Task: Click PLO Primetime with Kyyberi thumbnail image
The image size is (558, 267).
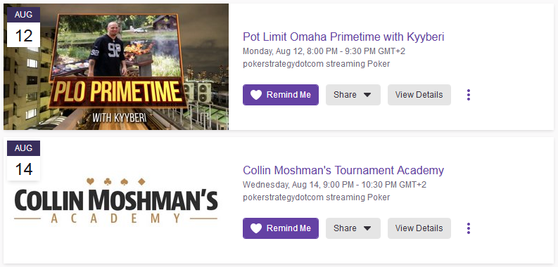Action: [116, 67]
